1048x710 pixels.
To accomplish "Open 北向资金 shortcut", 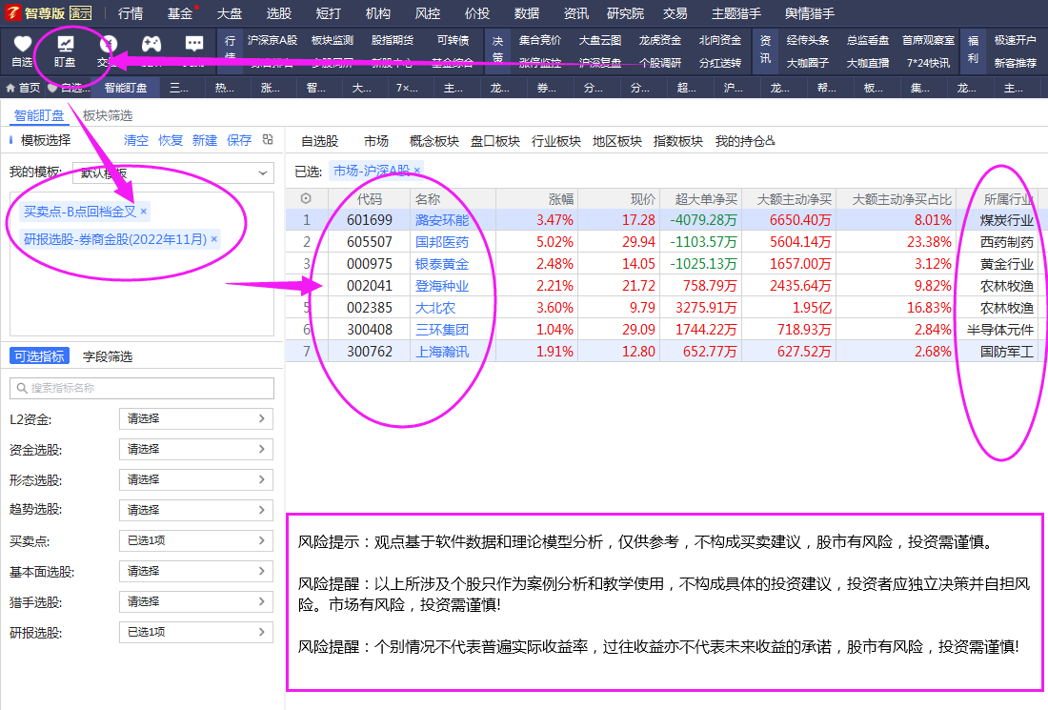I will 720,40.
